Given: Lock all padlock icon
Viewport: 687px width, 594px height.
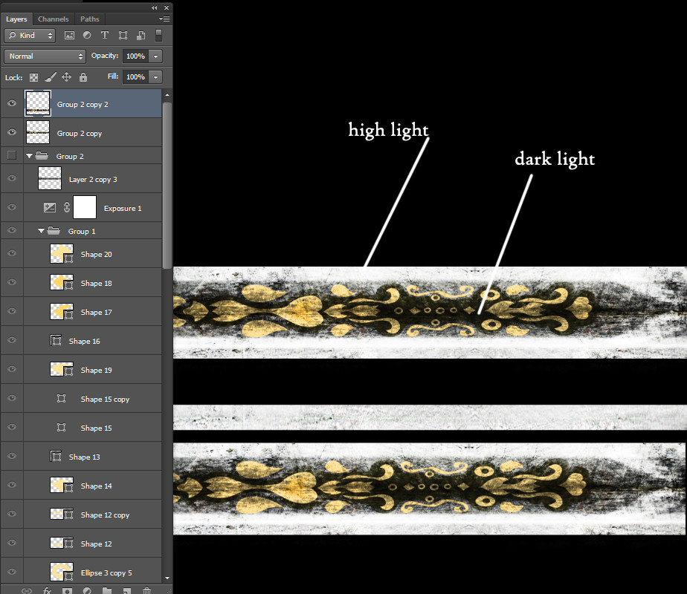Looking at the screenshot, I should coord(83,77).
